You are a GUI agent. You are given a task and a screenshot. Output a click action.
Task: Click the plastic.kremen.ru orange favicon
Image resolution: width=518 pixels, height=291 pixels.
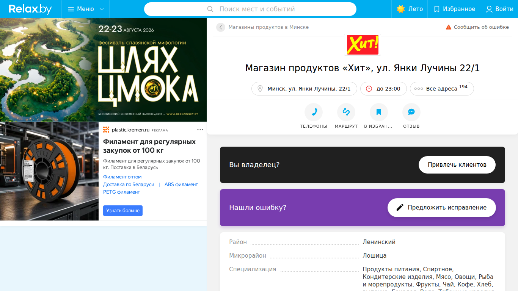(106, 130)
